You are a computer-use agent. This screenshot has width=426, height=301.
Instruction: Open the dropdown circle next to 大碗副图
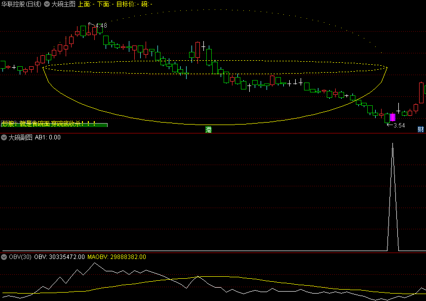[4, 137]
